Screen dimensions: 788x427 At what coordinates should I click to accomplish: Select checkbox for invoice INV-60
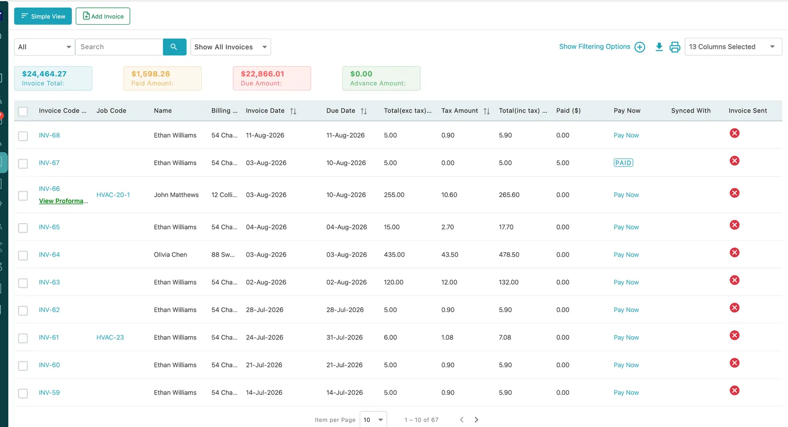coord(23,366)
